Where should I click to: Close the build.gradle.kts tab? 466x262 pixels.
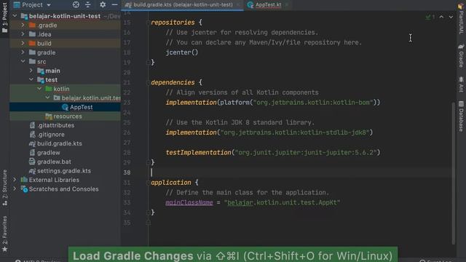(238, 5)
